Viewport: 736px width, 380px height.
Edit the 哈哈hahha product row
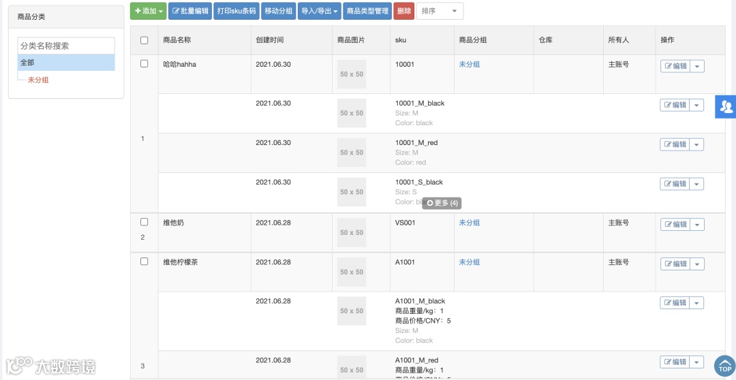point(675,66)
